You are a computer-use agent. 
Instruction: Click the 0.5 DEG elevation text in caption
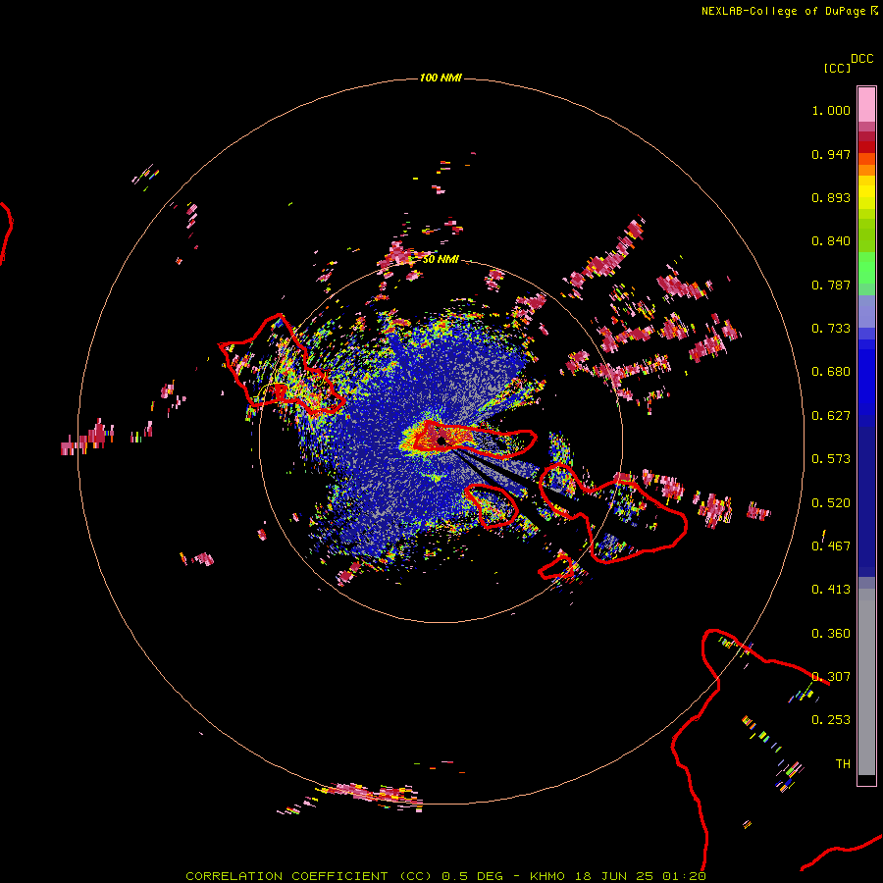472,876
